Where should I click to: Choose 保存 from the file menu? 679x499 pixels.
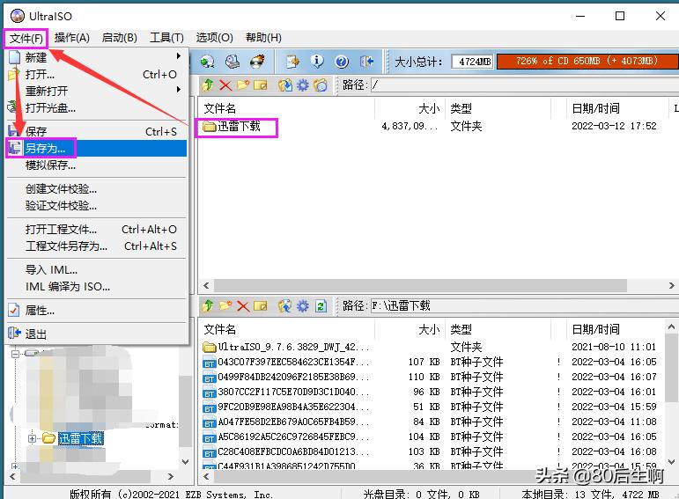[97, 131]
